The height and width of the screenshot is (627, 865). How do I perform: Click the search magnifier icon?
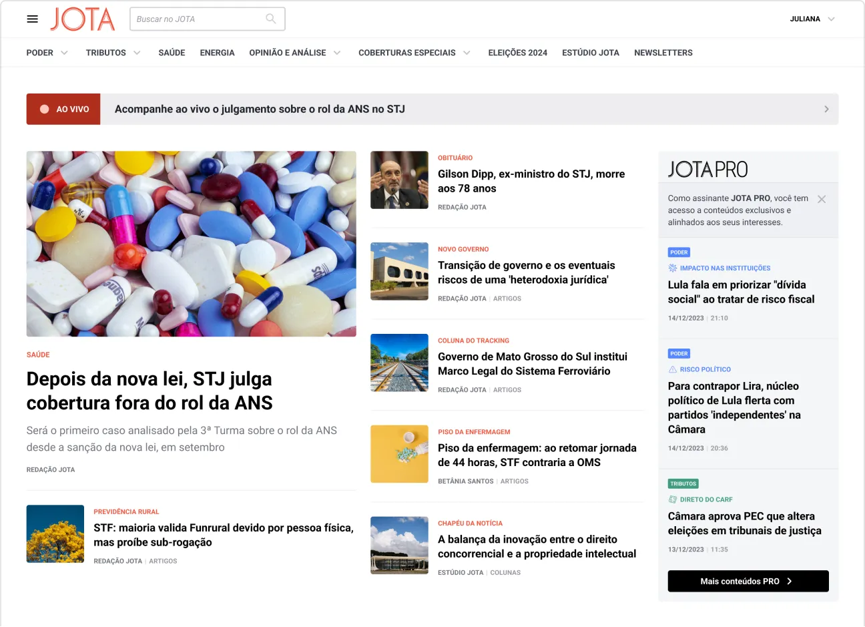click(271, 19)
